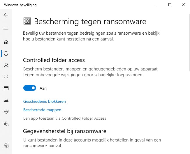Open the hamburger navigation menu
Screen dimensions: 190x154
6,28
